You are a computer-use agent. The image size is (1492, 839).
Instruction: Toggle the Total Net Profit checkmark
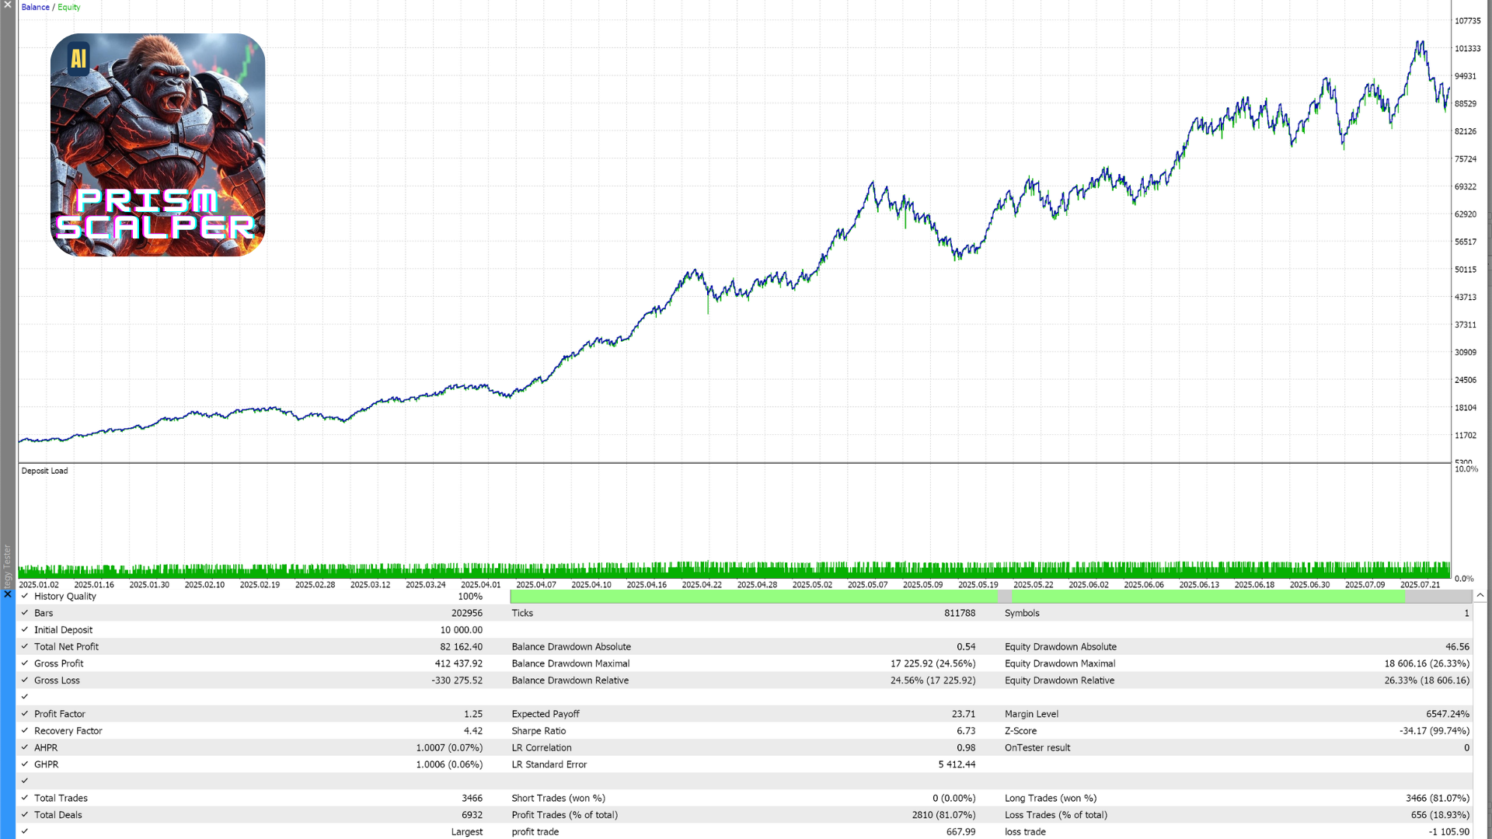pyautogui.click(x=25, y=646)
